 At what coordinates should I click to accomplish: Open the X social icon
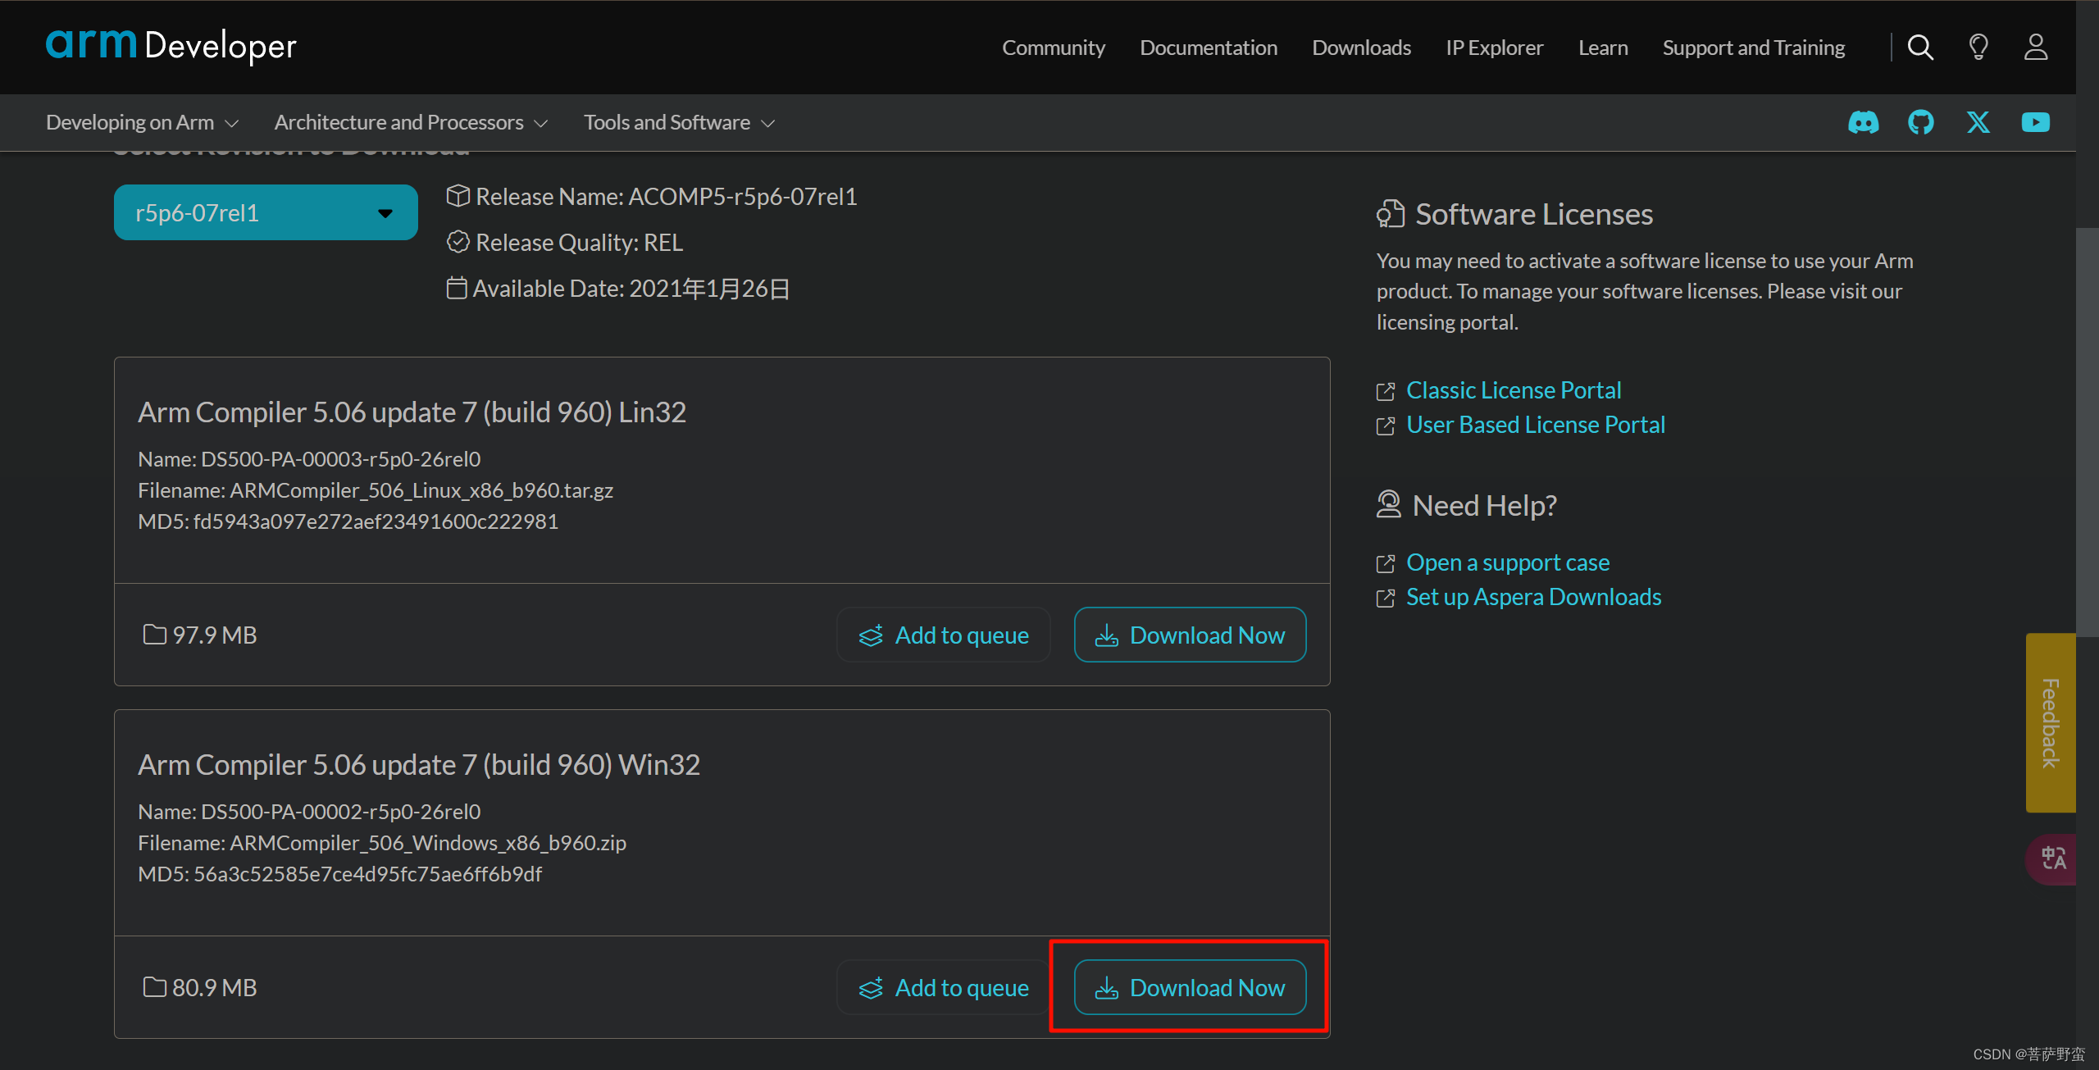(x=1978, y=123)
